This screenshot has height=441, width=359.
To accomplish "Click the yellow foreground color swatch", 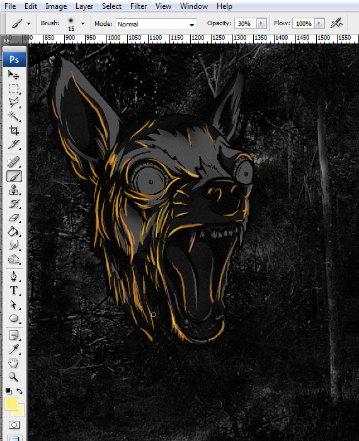I will (11, 404).
